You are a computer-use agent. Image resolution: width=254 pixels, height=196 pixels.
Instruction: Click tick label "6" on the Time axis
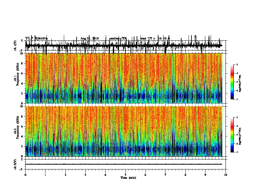(146, 175)
